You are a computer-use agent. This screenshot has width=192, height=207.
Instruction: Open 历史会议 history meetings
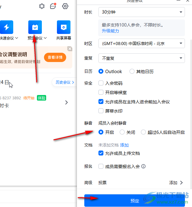[65, 82]
